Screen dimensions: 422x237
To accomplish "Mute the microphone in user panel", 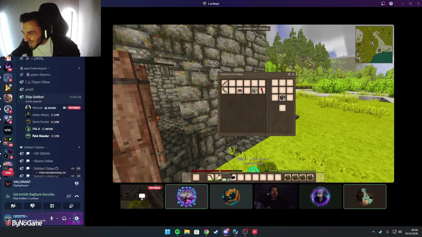I will pos(51,218).
